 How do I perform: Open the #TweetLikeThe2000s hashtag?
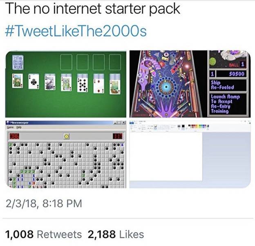(75, 31)
